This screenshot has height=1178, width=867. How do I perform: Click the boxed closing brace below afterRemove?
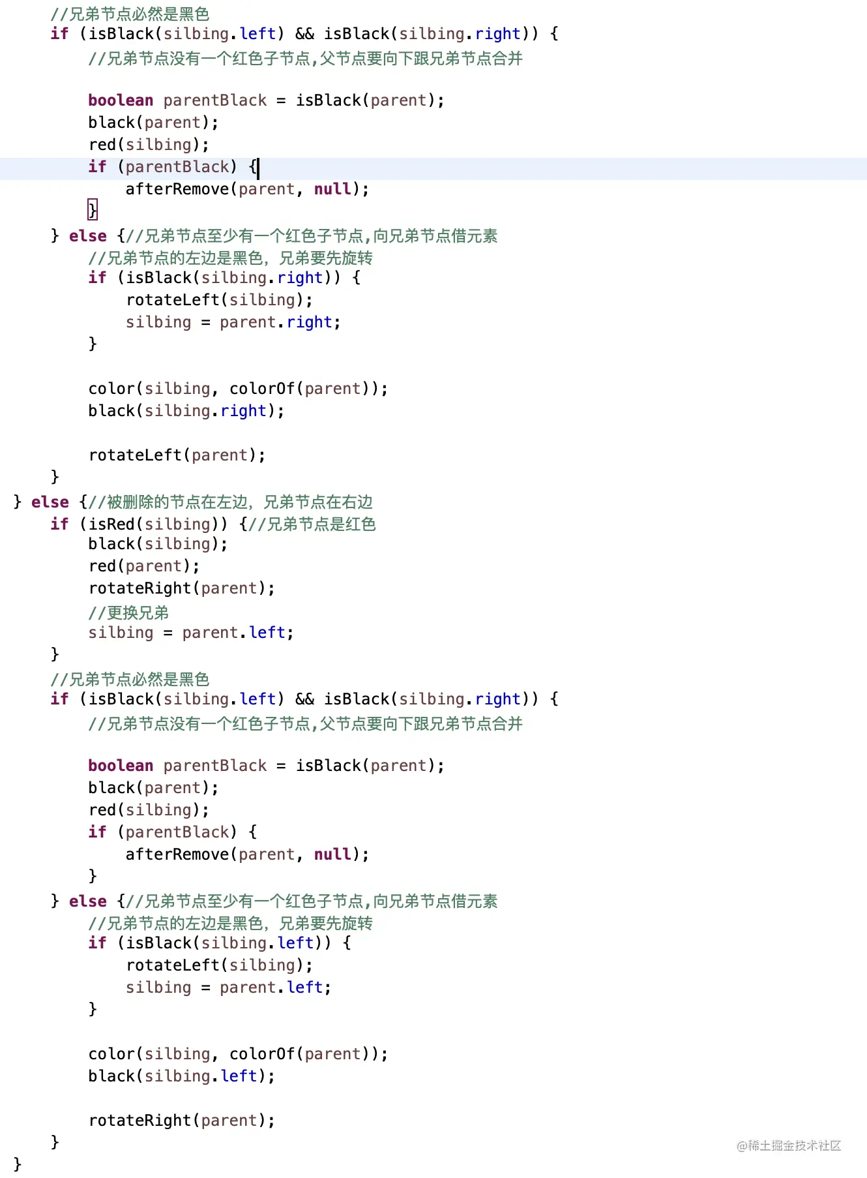(x=93, y=210)
